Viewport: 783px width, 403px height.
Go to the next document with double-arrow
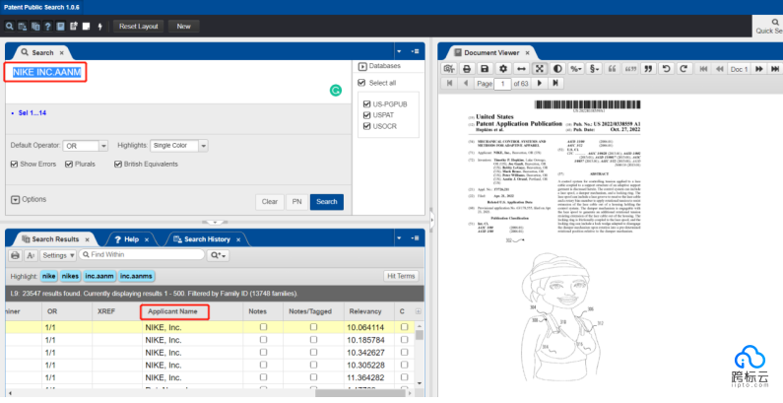pos(759,69)
